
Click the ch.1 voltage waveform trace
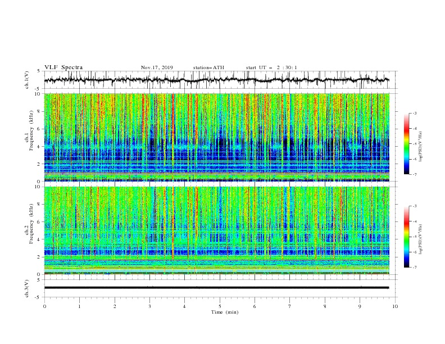point(217,80)
